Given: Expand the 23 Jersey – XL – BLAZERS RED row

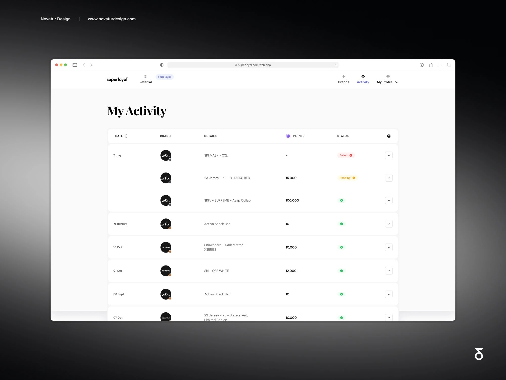Looking at the screenshot, I should pyautogui.click(x=389, y=178).
